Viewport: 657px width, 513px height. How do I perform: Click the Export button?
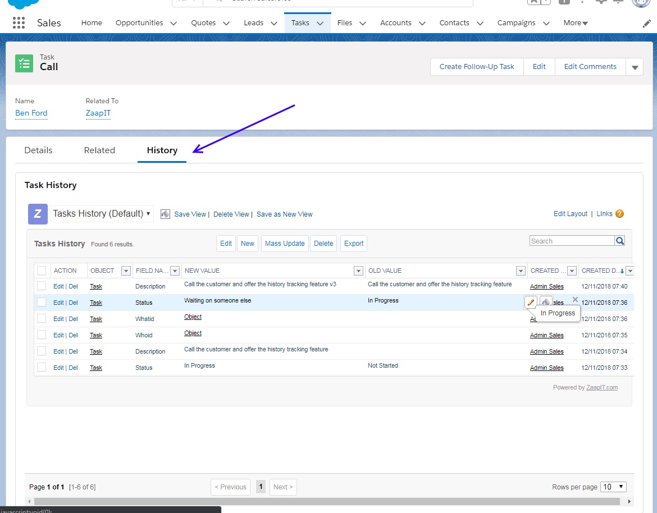coord(354,243)
